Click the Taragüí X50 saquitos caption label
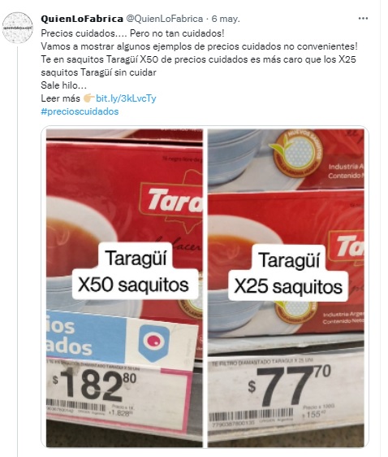The image size is (388, 457). click(135, 272)
